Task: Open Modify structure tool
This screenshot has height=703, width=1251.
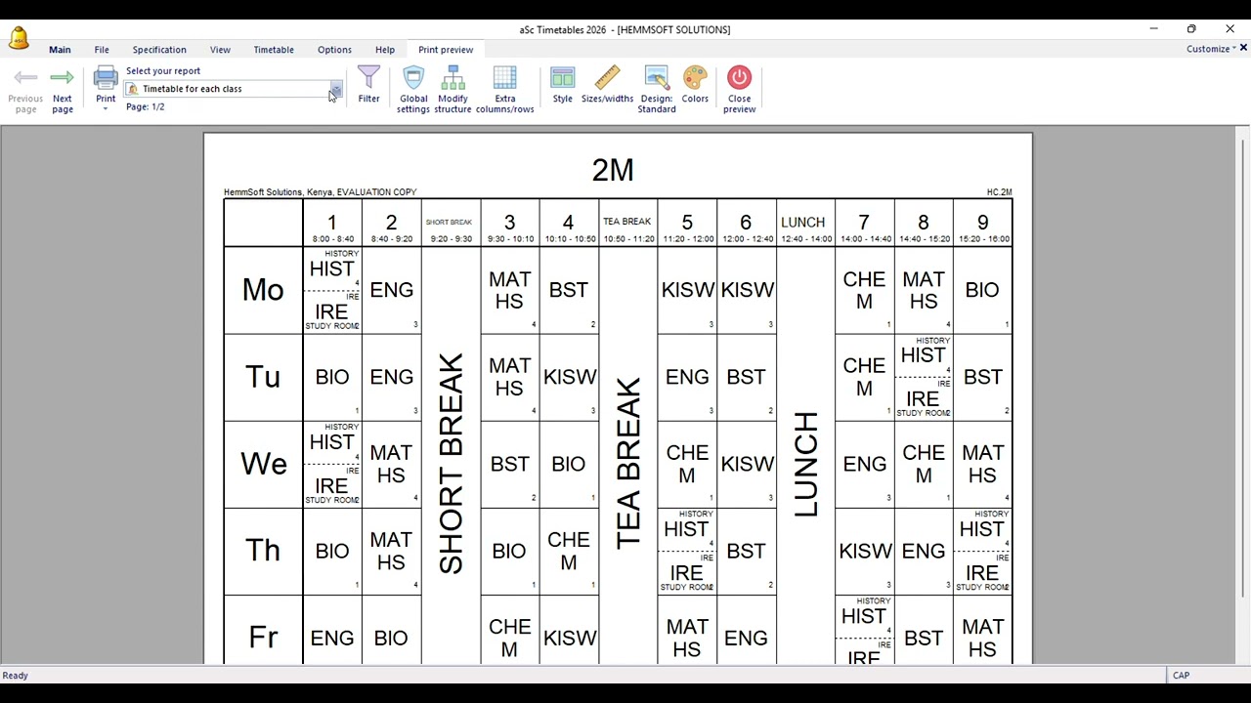Action: [x=453, y=90]
